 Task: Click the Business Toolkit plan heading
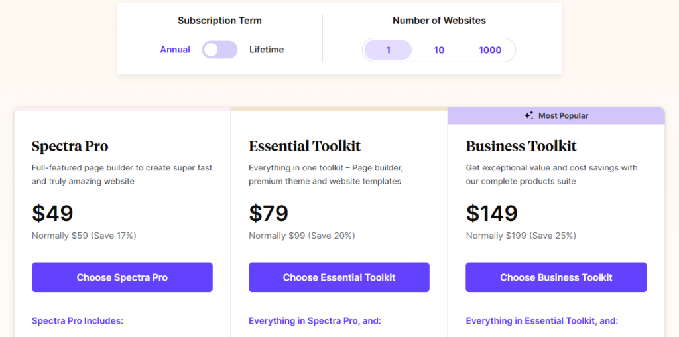pos(521,146)
